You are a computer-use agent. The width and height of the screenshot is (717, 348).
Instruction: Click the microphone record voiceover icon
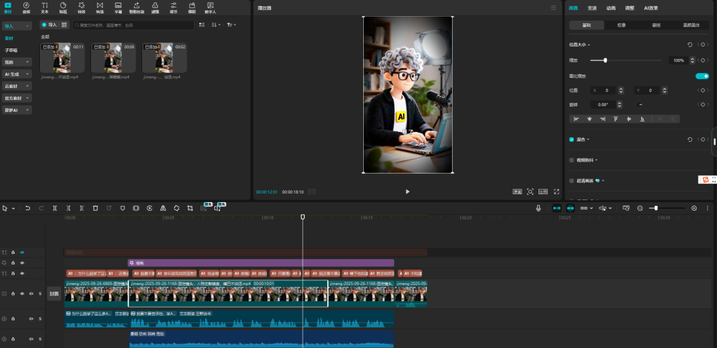(539, 208)
